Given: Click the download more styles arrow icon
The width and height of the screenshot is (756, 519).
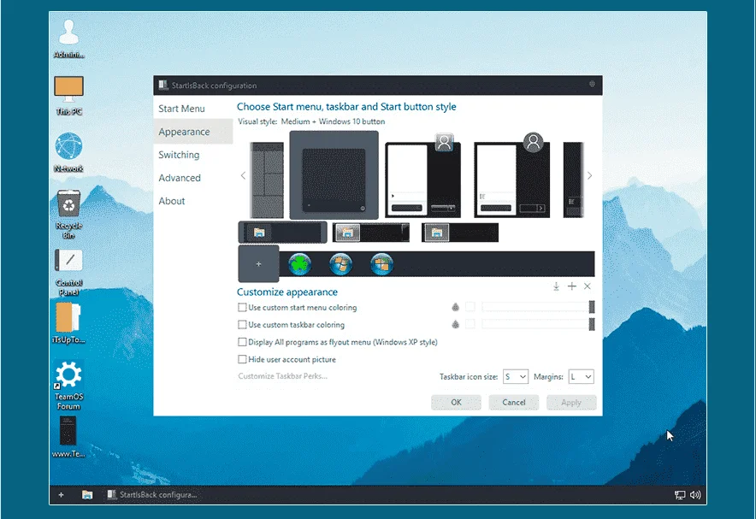Looking at the screenshot, I should click(x=556, y=286).
